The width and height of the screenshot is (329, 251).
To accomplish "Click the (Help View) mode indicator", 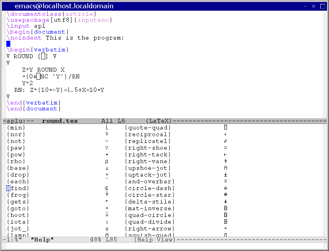I will tap(154, 240).
